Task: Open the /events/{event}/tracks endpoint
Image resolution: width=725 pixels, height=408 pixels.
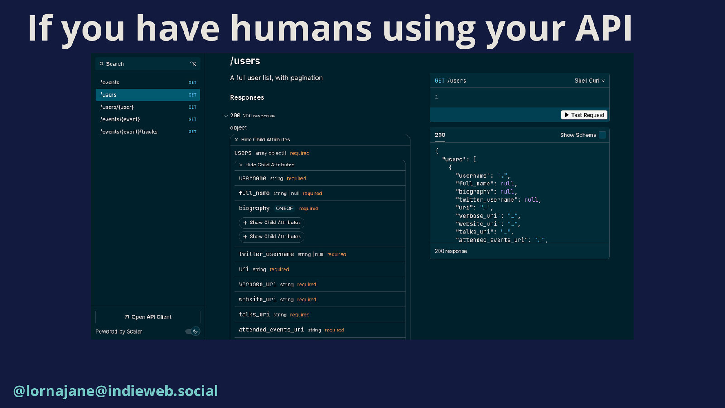Action: pyautogui.click(x=148, y=131)
